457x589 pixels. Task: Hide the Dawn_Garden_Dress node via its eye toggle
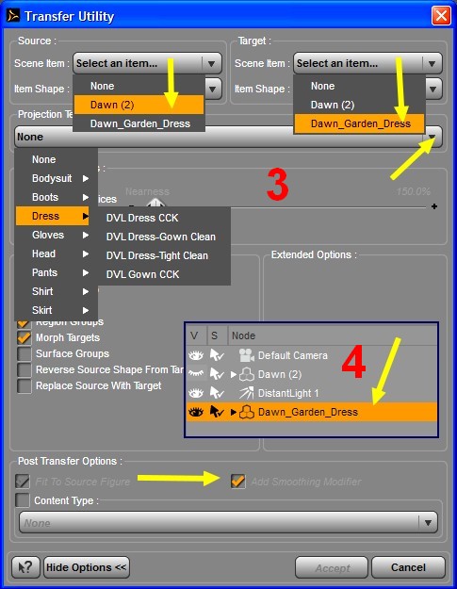[196, 412]
